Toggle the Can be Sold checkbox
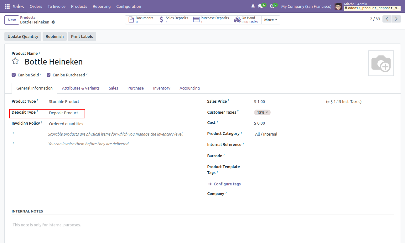 click(14, 75)
